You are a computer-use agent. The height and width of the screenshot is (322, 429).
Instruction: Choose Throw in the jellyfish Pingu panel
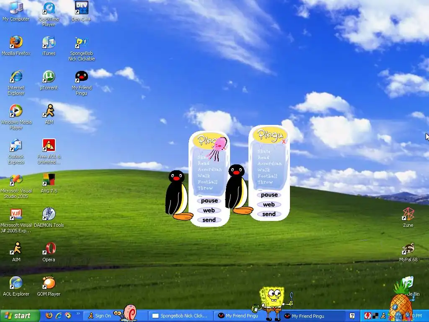point(205,188)
